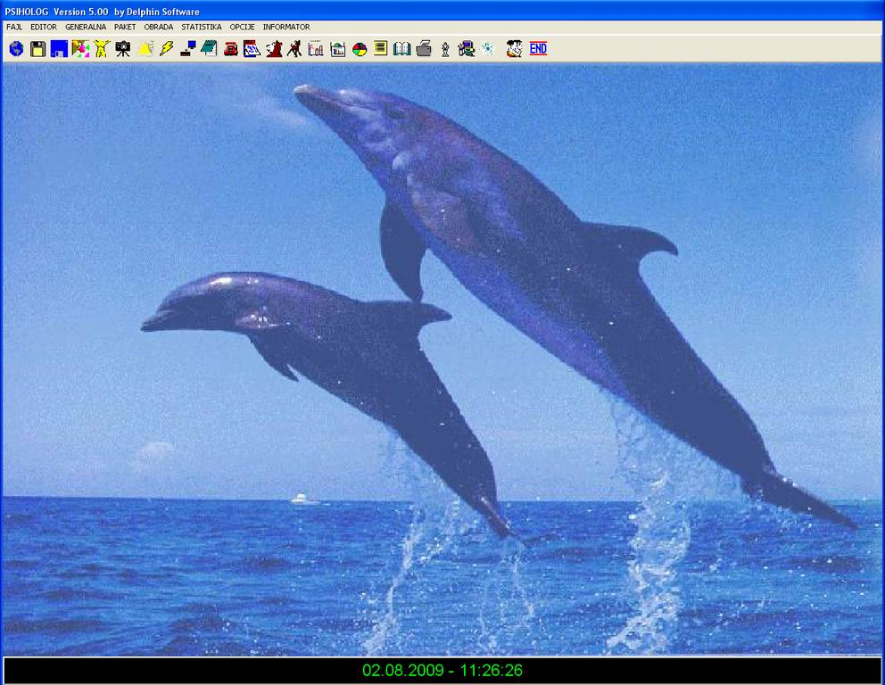Click the colorful mosaic toolbar icon

[x=80, y=49]
